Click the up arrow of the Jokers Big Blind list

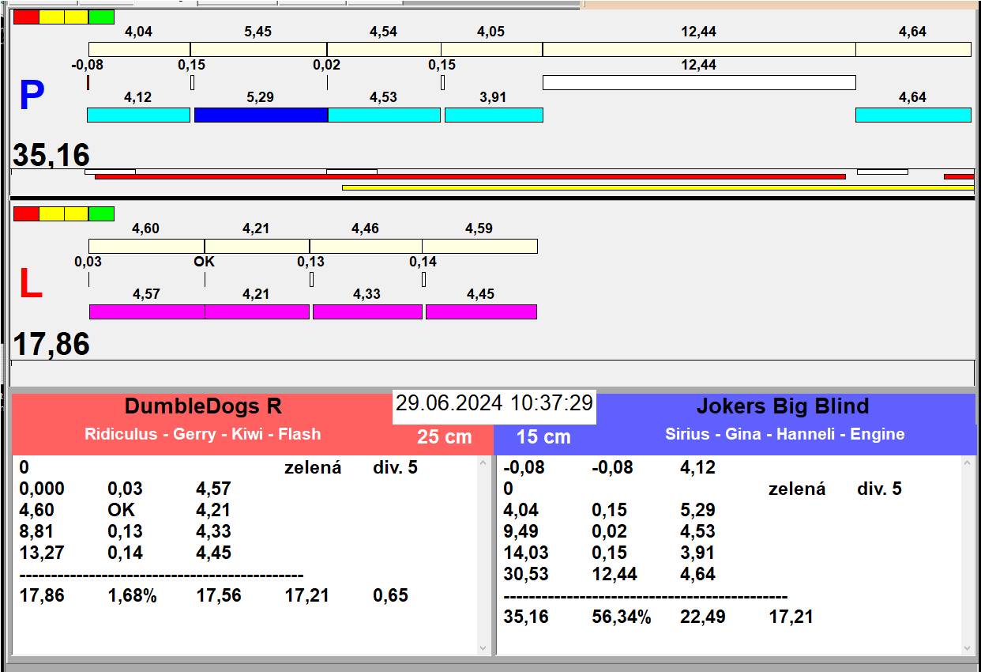[x=968, y=462]
